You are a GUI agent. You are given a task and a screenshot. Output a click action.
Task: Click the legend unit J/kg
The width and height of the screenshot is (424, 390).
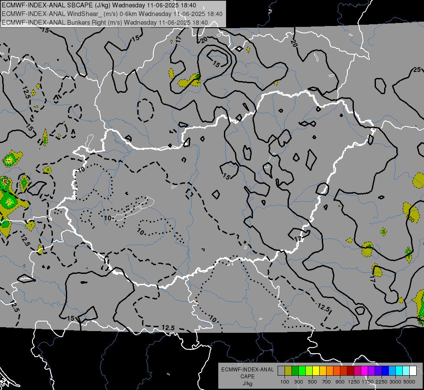[247, 383]
